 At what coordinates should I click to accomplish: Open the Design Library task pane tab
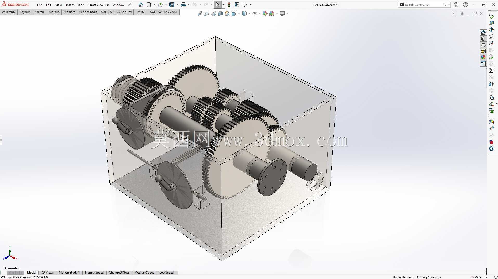pyautogui.click(x=483, y=39)
